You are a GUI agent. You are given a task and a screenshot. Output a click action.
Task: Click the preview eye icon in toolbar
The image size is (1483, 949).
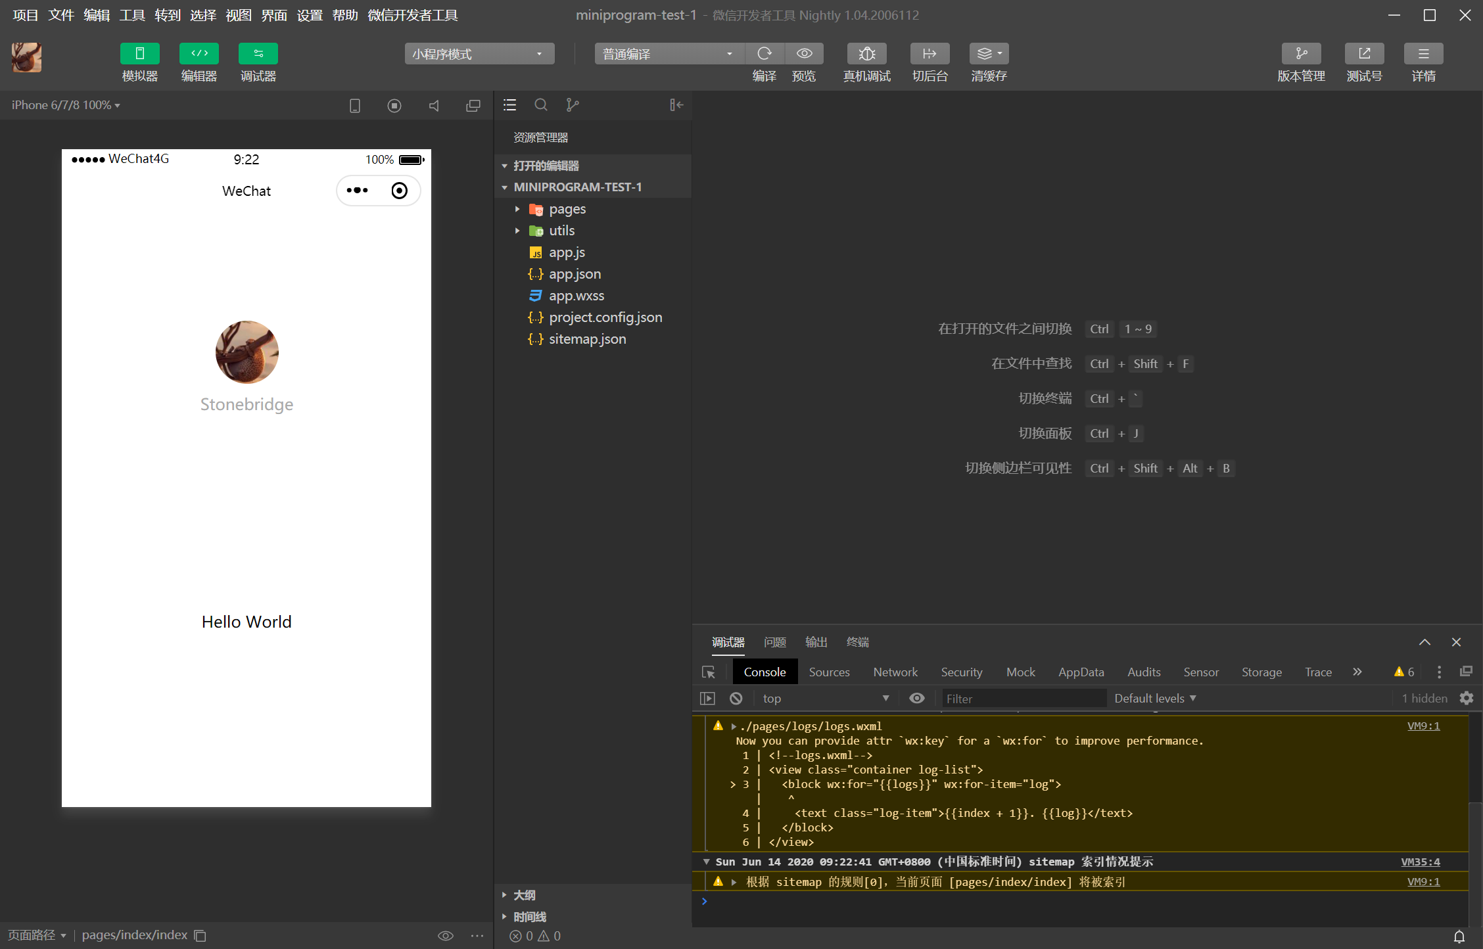point(804,53)
